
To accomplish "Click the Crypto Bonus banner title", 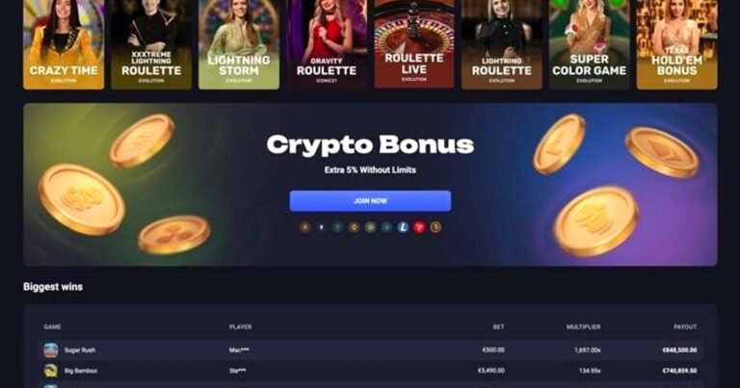I will point(370,144).
